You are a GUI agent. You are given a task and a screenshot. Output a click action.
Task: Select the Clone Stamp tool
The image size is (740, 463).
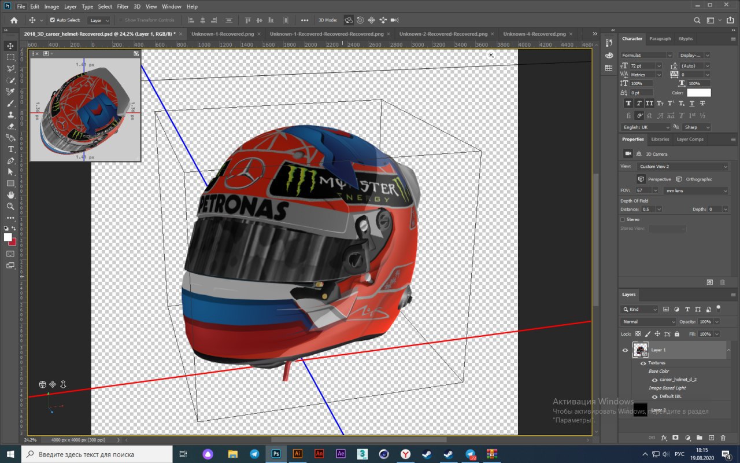10,115
